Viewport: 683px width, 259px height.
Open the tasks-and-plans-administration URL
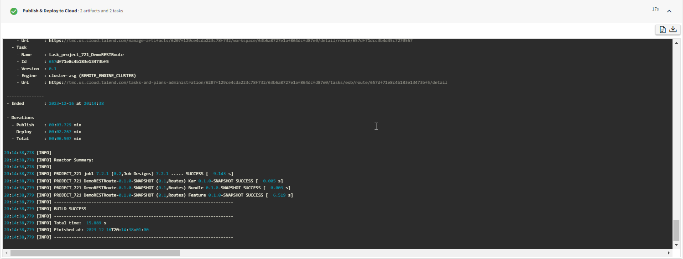(x=248, y=83)
